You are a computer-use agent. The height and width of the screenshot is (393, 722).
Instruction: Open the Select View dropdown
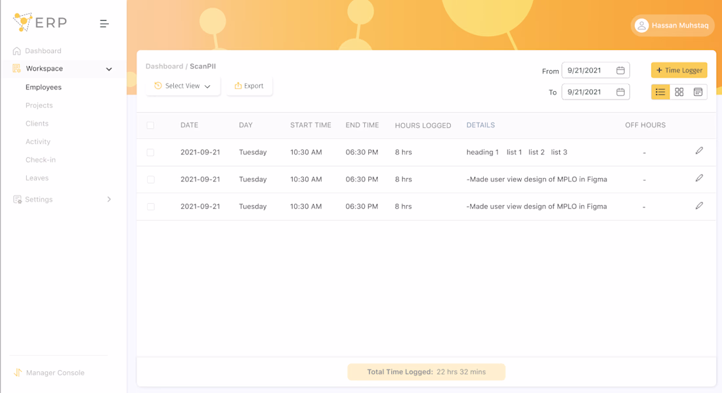click(183, 86)
